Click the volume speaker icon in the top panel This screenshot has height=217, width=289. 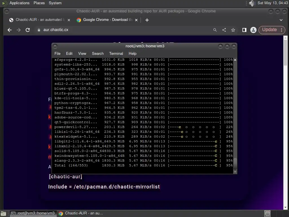coord(252,3)
